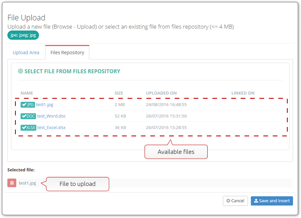This screenshot has height=218, width=301.
Task: Open the test1.jpg file link
Action: click(x=45, y=105)
